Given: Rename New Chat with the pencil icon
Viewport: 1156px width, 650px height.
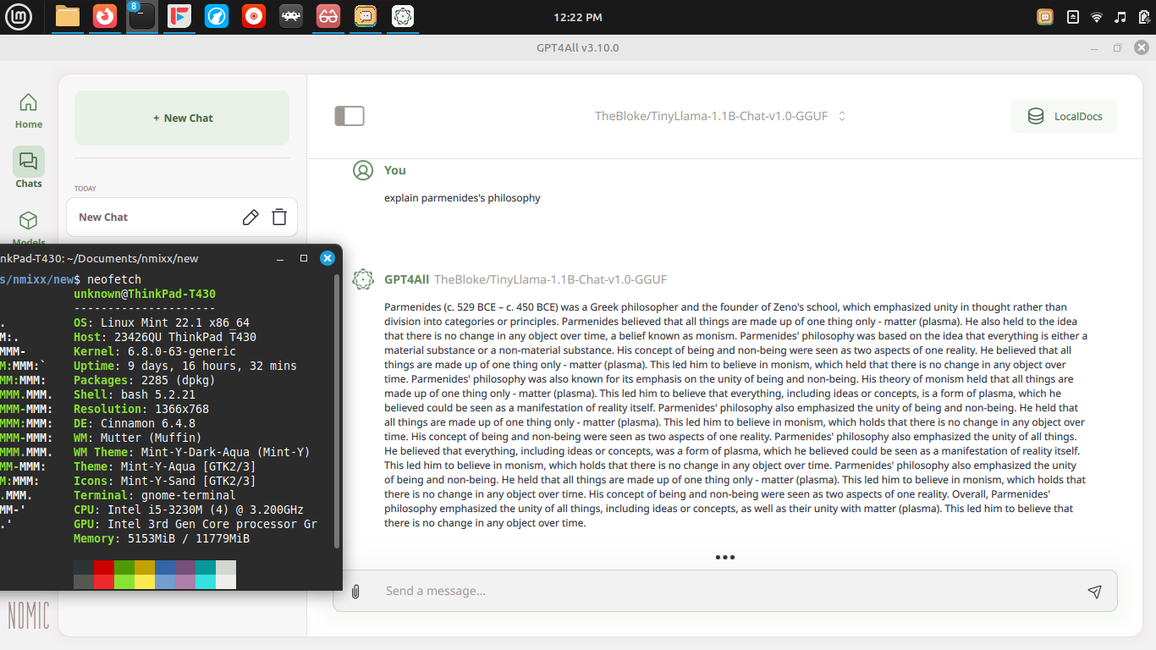Looking at the screenshot, I should [250, 218].
